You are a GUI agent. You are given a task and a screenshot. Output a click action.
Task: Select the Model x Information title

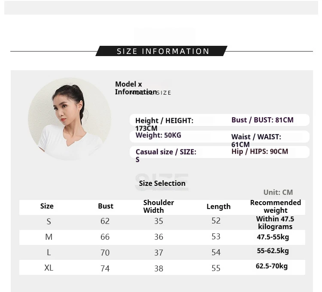coord(136,88)
